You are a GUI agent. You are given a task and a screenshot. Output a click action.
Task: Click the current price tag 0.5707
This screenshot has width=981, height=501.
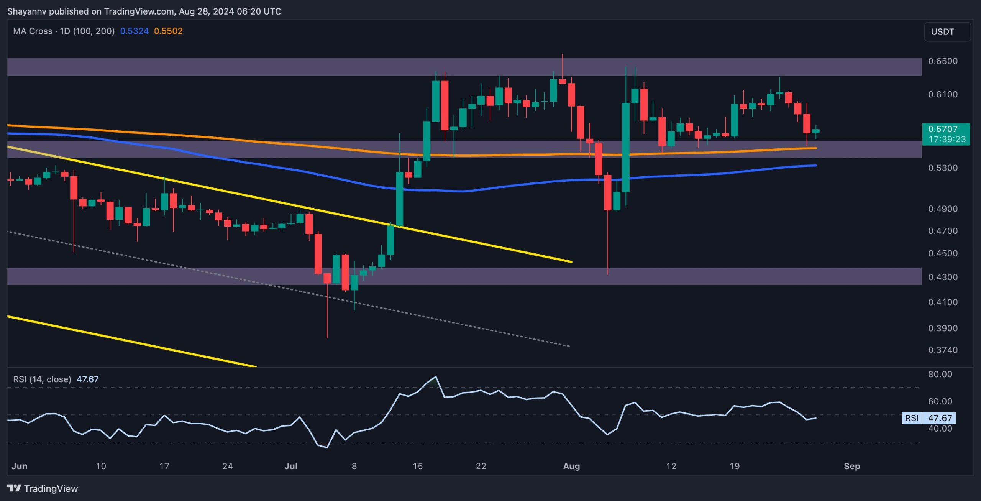pos(945,134)
